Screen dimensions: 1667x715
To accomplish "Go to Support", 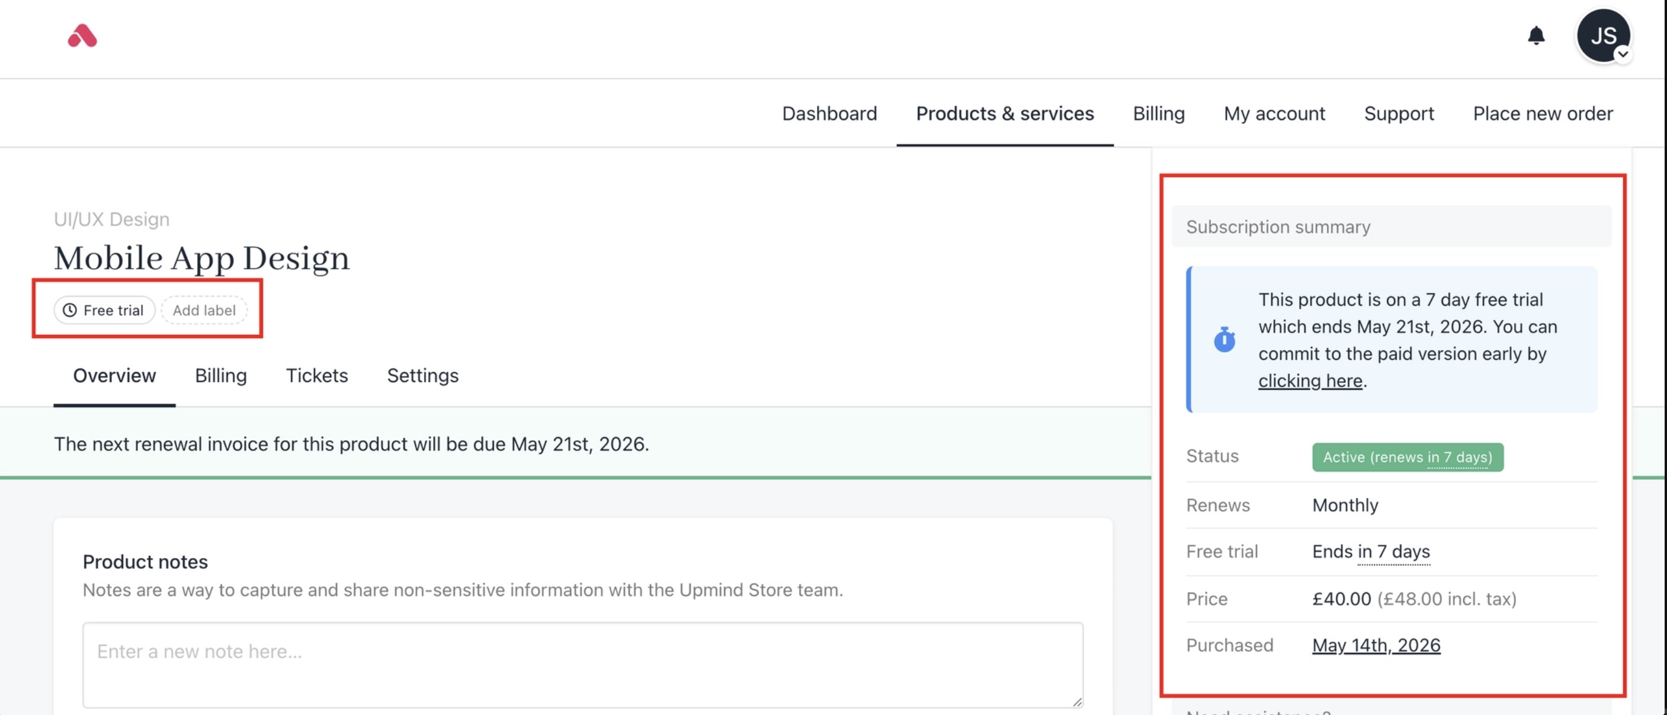I will point(1399,114).
